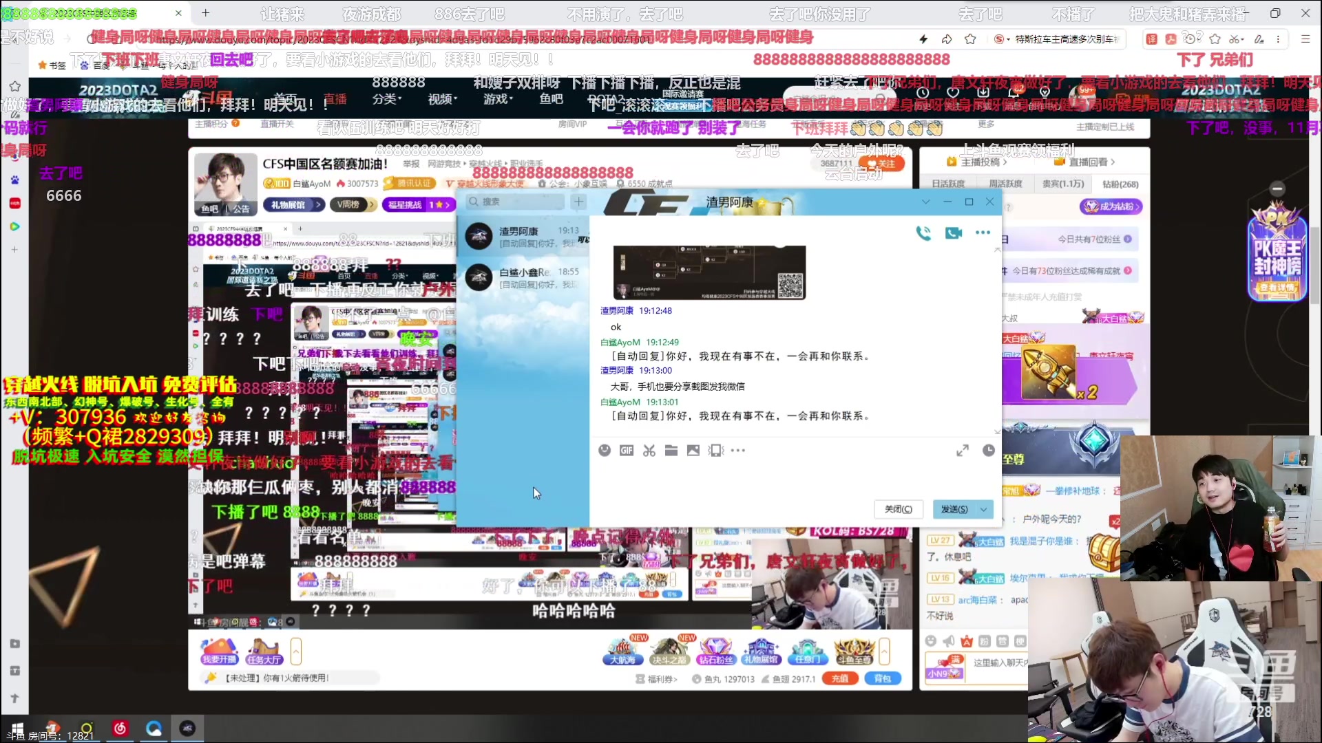Start a voice call in the QQ chat
Screen dimensions: 1322x743
[x=923, y=233]
